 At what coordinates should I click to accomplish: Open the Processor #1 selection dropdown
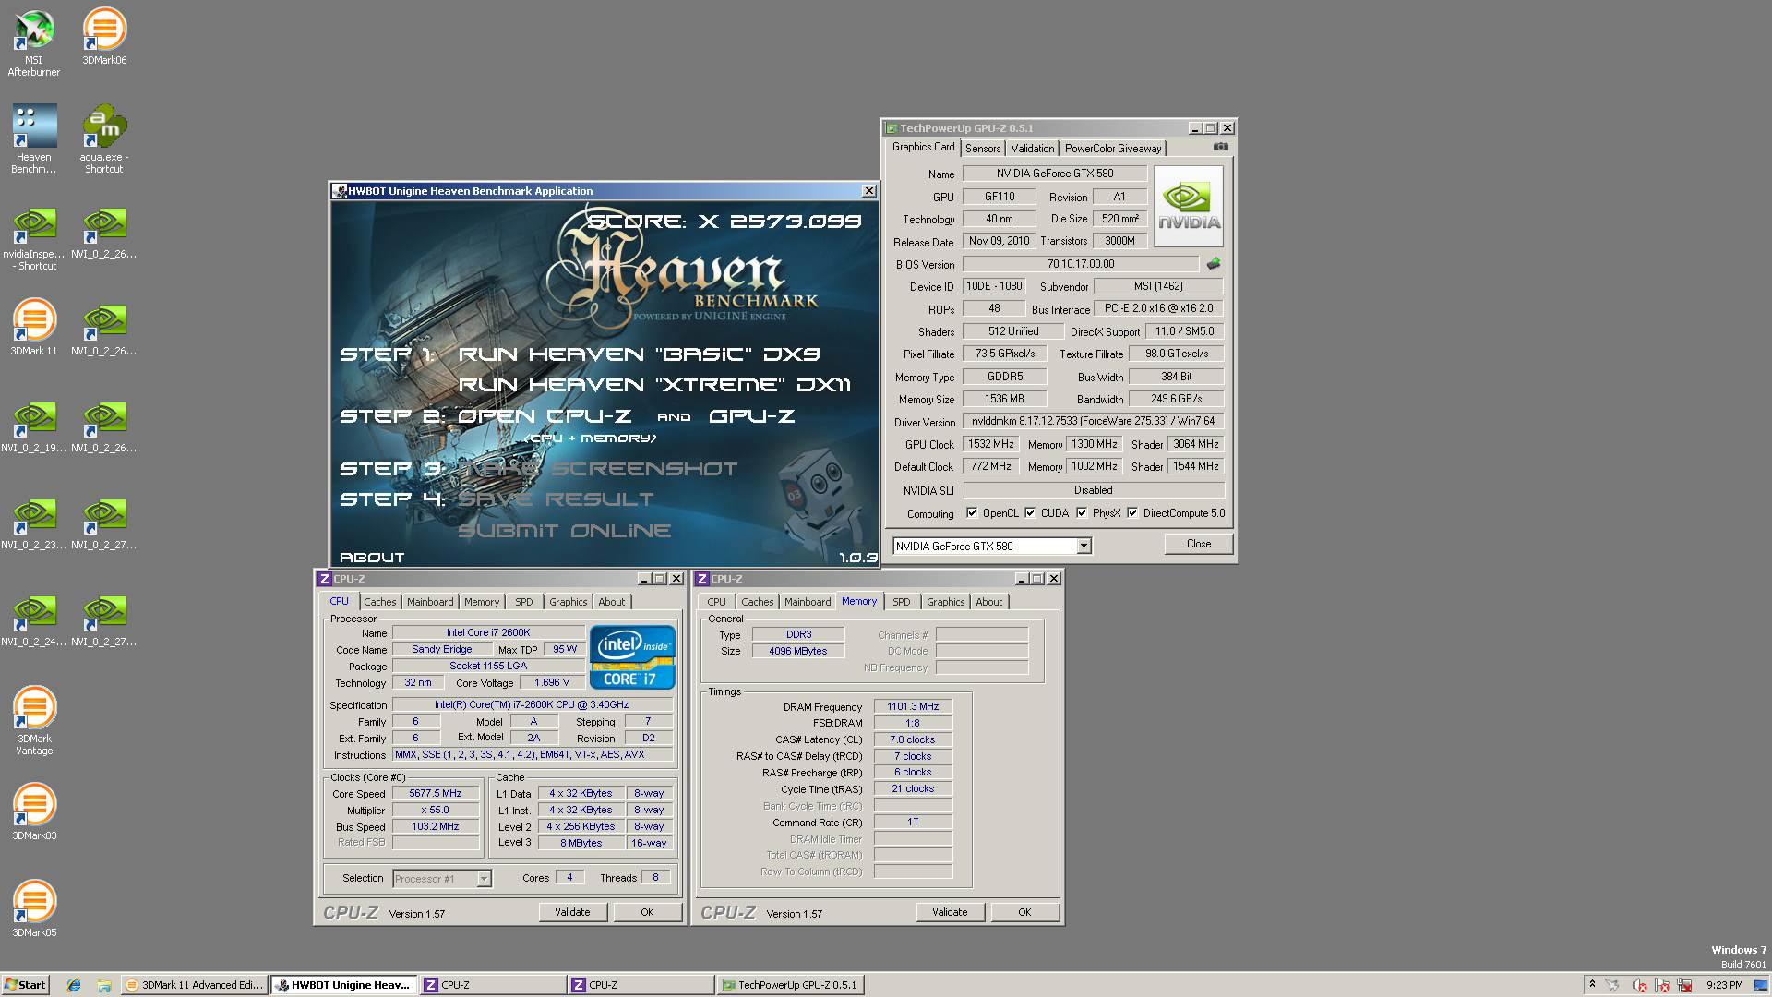[x=484, y=879]
